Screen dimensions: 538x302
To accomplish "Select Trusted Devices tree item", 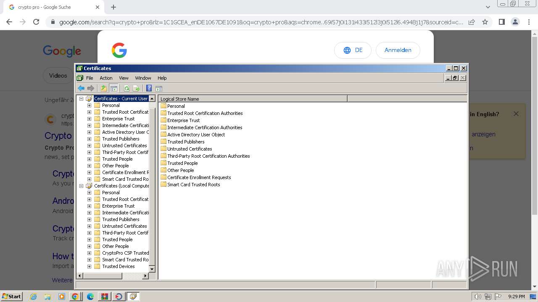I will point(119,266).
